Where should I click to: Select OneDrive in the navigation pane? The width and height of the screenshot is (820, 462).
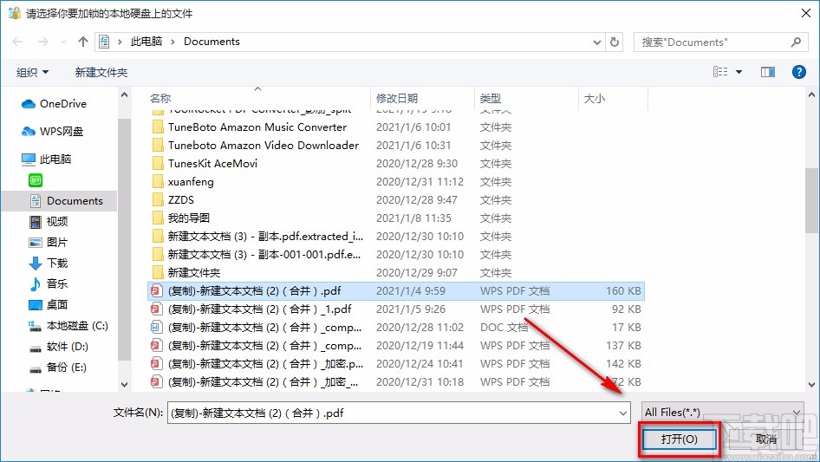click(x=54, y=104)
